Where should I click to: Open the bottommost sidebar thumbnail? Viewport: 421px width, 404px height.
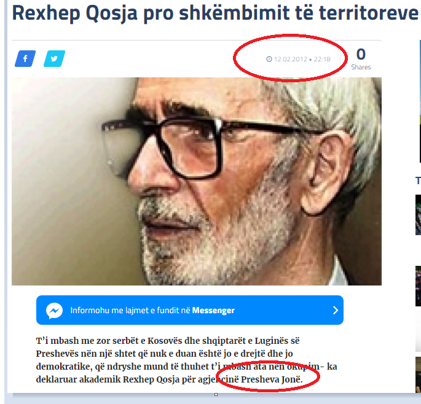click(418, 375)
